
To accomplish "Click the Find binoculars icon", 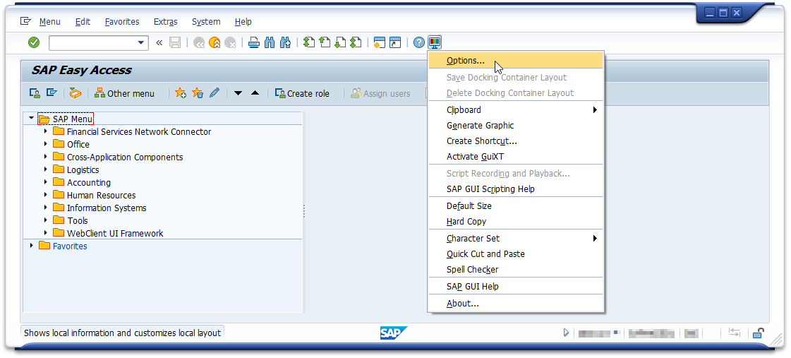I will [270, 43].
